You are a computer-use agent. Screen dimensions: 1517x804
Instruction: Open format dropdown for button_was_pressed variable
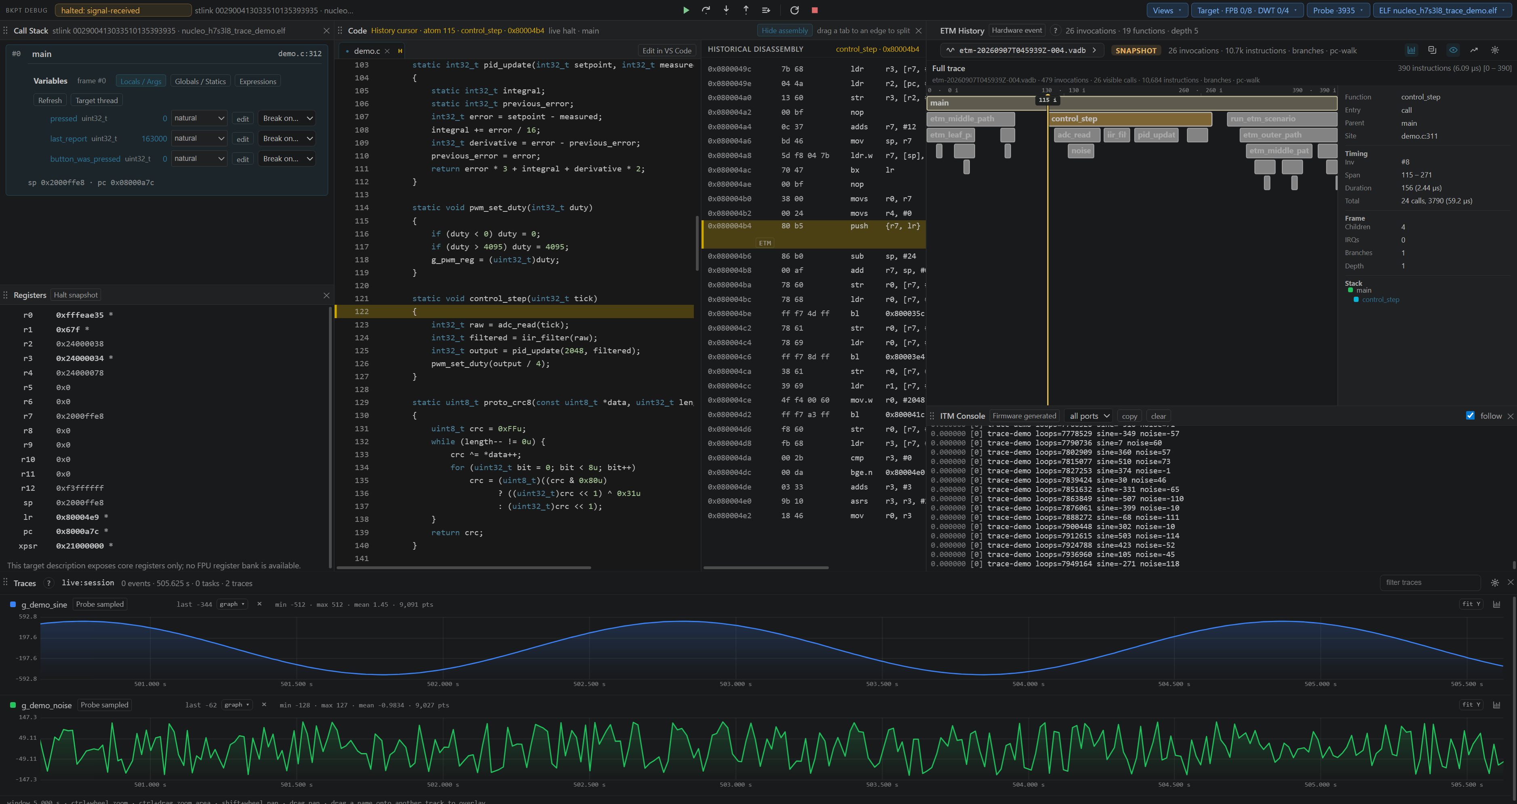tap(199, 158)
